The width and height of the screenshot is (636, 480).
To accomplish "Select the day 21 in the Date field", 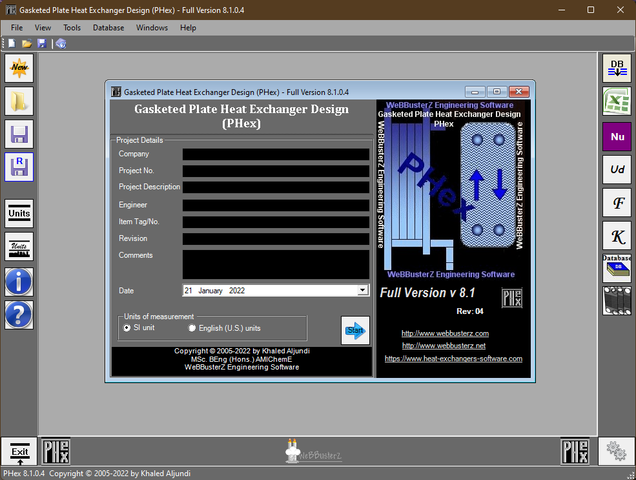I will [x=188, y=291].
